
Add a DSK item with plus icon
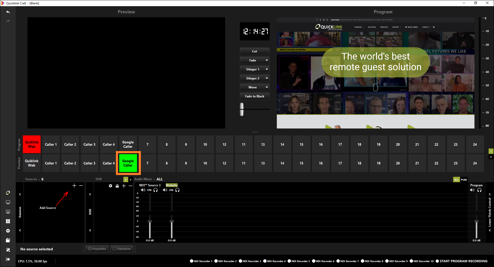coord(124,186)
